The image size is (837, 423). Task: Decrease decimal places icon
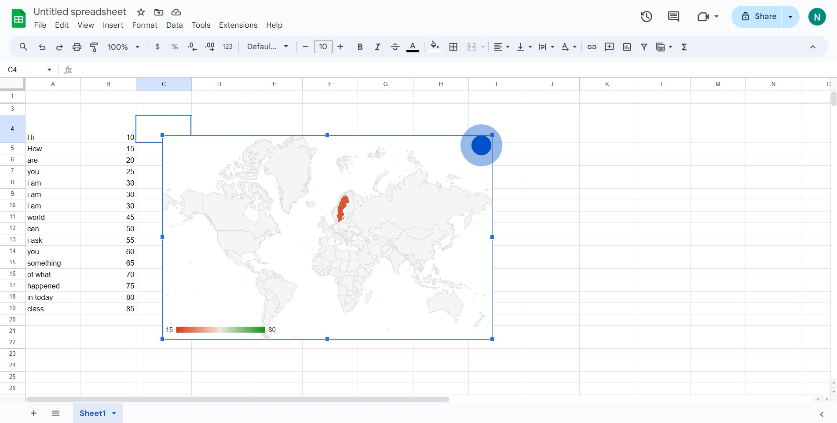click(192, 47)
